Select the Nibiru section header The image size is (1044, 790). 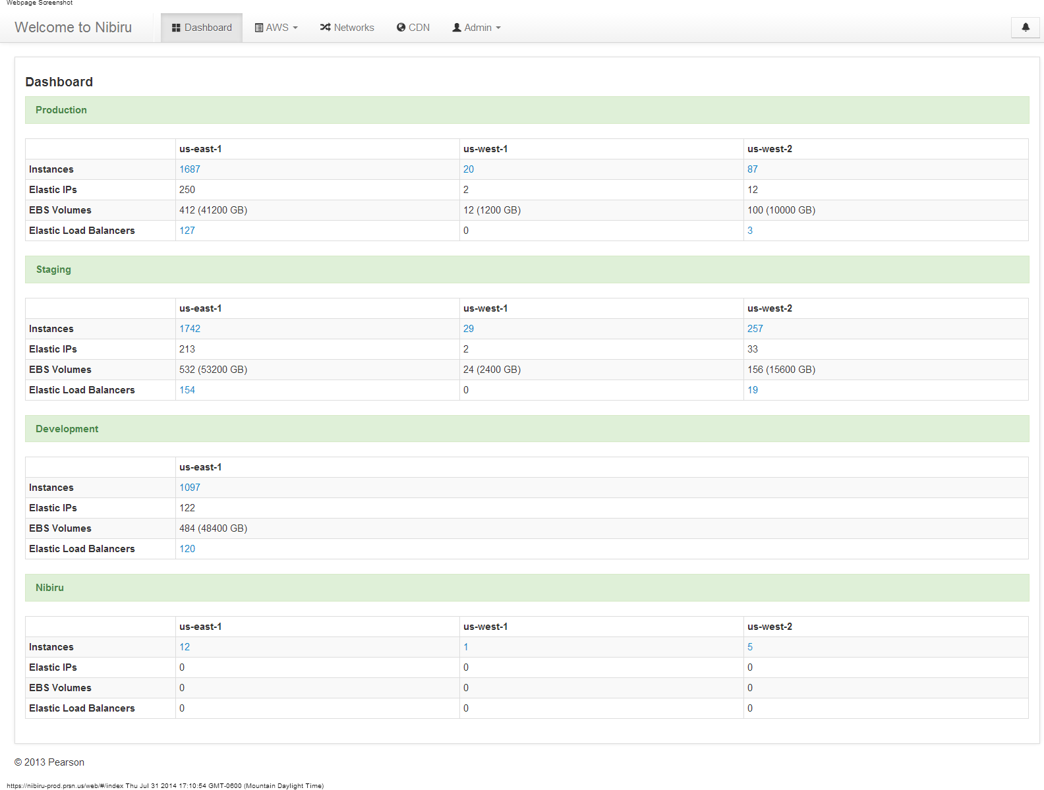tap(50, 588)
